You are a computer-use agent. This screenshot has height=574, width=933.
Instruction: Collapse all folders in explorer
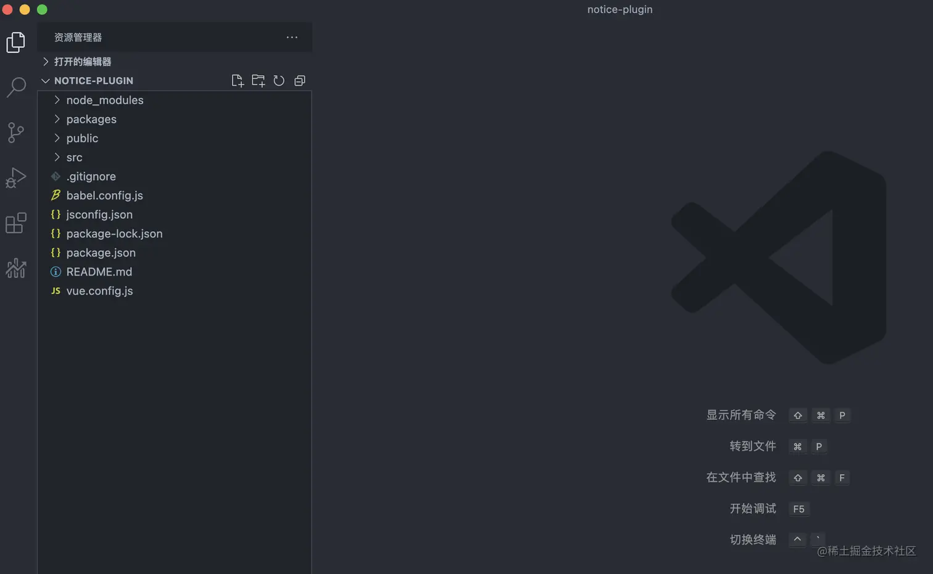coord(300,81)
